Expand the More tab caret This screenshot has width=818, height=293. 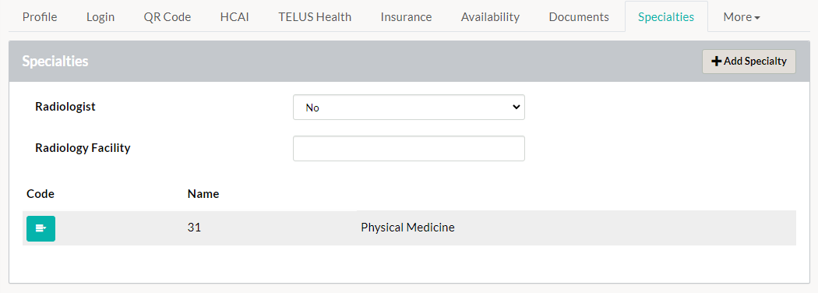click(x=757, y=18)
